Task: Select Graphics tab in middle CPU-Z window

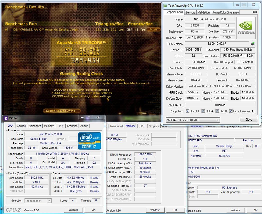Action: [154, 126]
